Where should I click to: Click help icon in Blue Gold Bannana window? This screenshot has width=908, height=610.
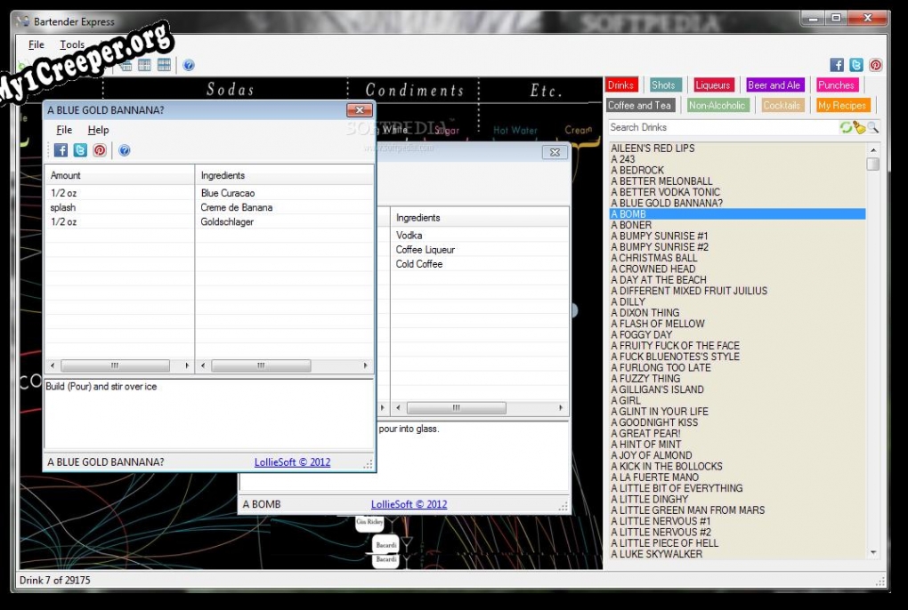(x=125, y=150)
